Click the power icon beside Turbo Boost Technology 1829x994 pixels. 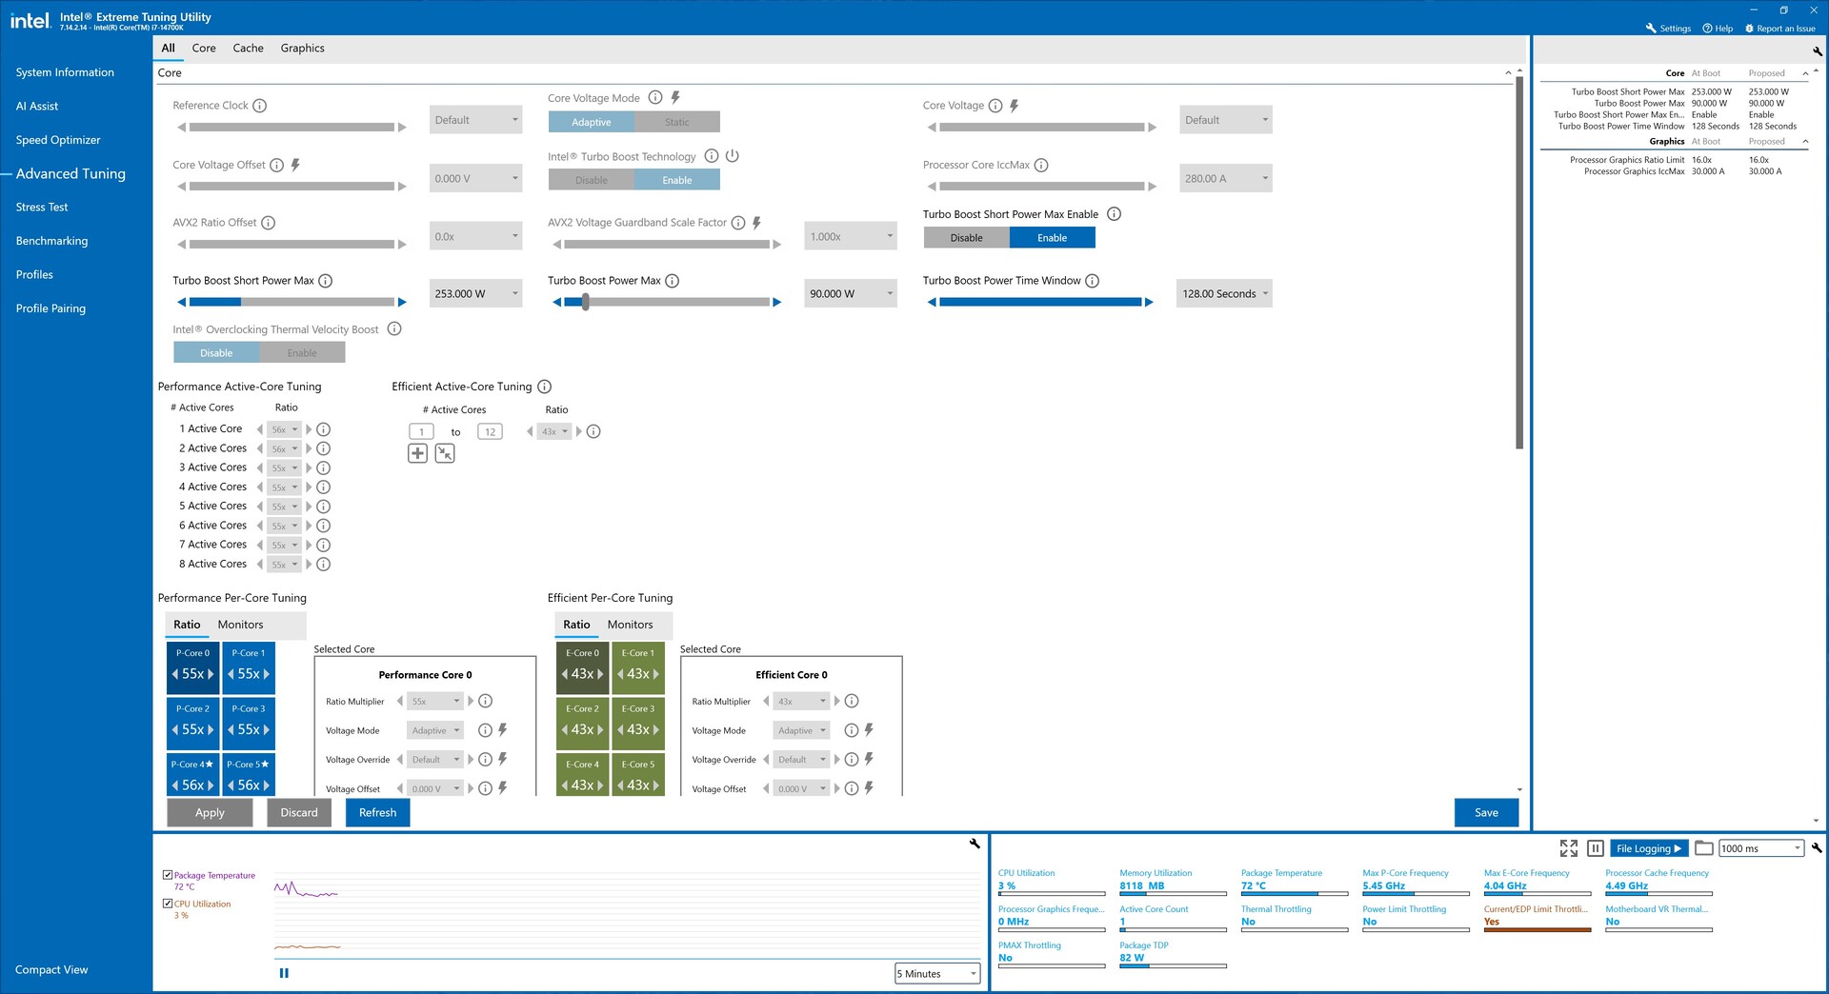(733, 156)
